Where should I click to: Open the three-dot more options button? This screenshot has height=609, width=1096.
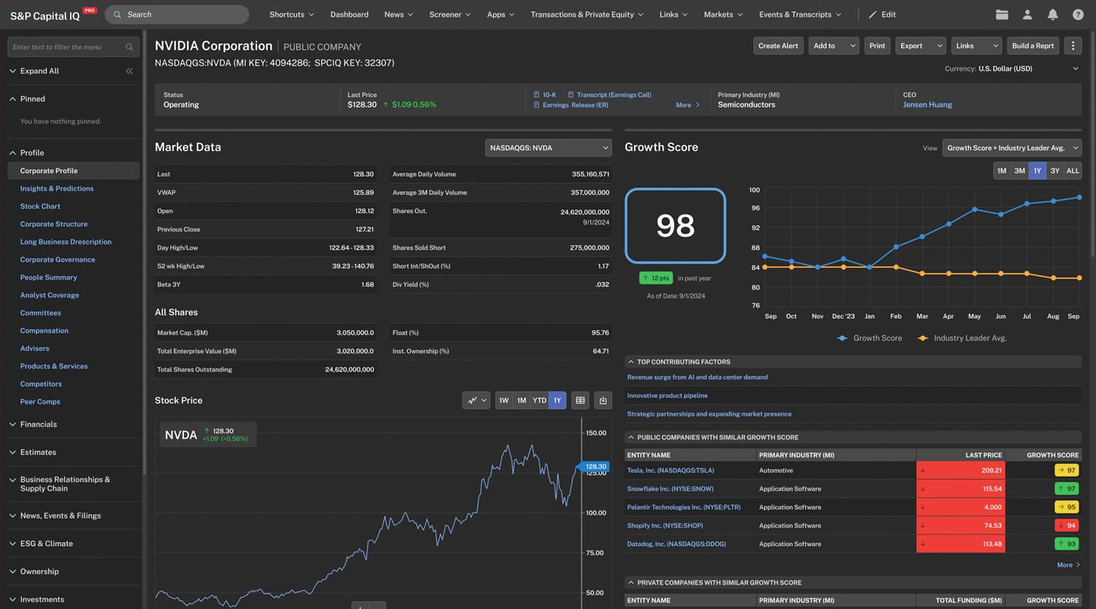coord(1073,46)
